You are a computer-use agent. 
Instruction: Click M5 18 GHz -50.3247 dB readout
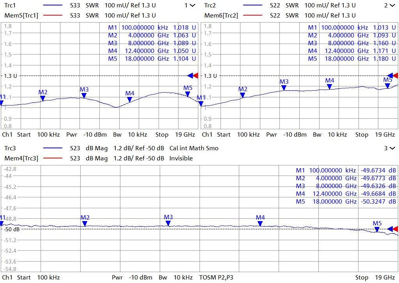[346, 202]
